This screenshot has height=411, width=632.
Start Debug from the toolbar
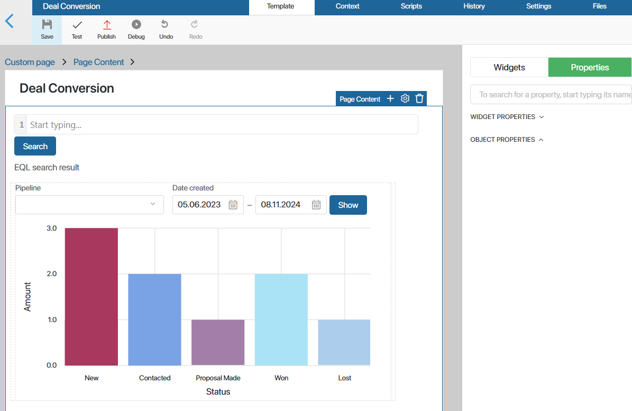coord(136,30)
